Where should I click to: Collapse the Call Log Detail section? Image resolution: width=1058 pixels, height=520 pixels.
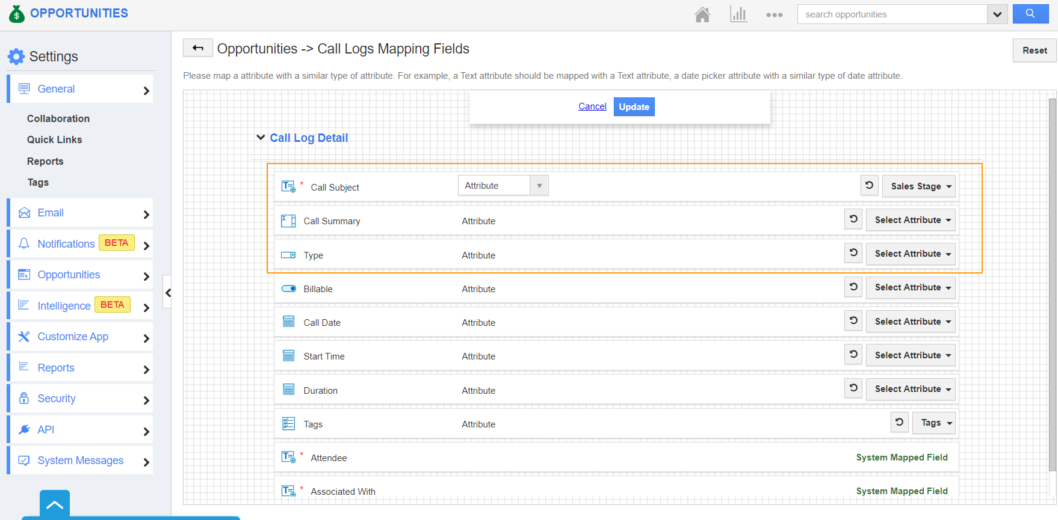click(x=261, y=138)
